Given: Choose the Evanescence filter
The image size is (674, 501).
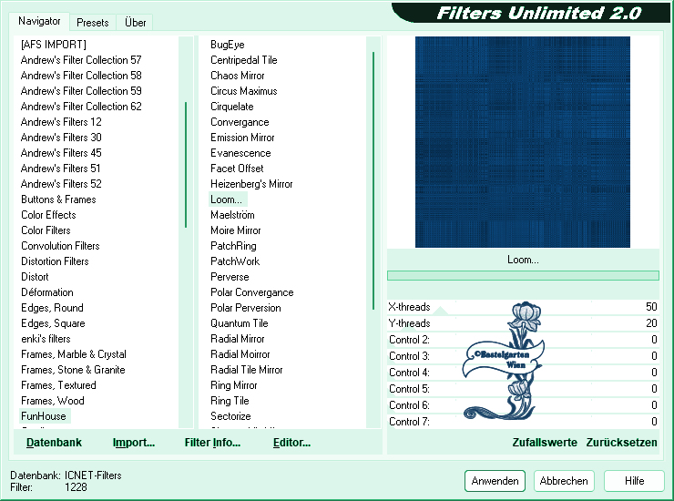Looking at the screenshot, I should coord(240,153).
